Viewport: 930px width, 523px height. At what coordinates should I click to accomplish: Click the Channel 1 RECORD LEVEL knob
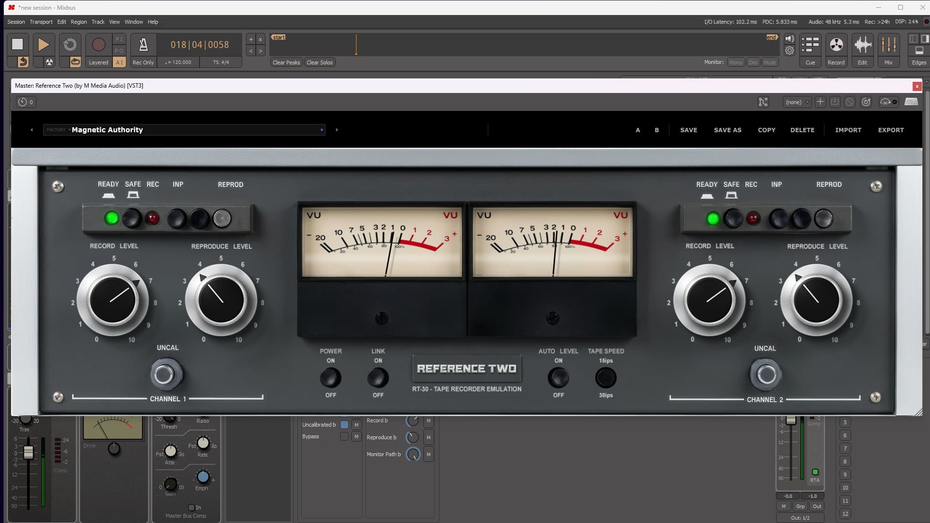(x=113, y=300)
